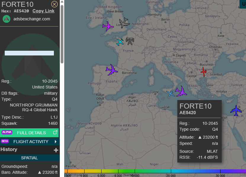246x177 pixels.
Task: Click the FORTE10 title in map tooltip
Action: coord(195,106)
